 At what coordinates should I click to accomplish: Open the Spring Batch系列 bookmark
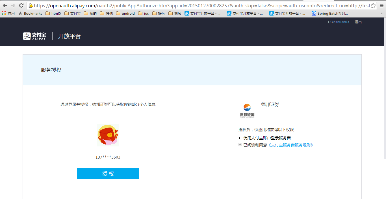click(330, 13)
